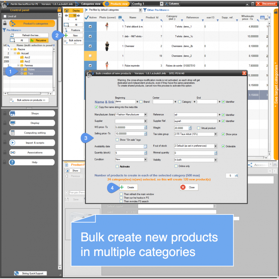
Task: Click the Reference text input field
Action: pyautogui.click(x=196, y=114)
